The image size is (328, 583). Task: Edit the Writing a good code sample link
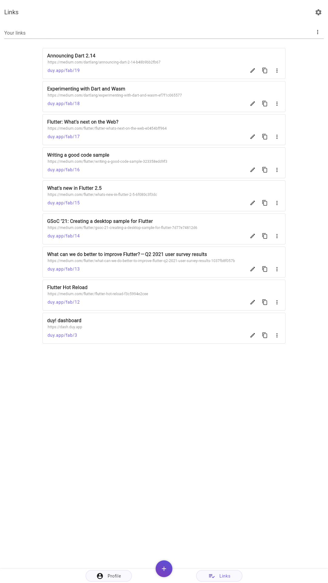tap(253, 170)
